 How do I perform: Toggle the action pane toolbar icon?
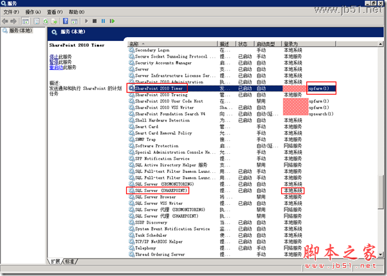(x=74, y=21)
